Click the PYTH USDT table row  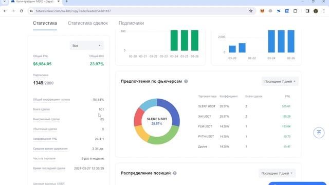pos(244,137)
